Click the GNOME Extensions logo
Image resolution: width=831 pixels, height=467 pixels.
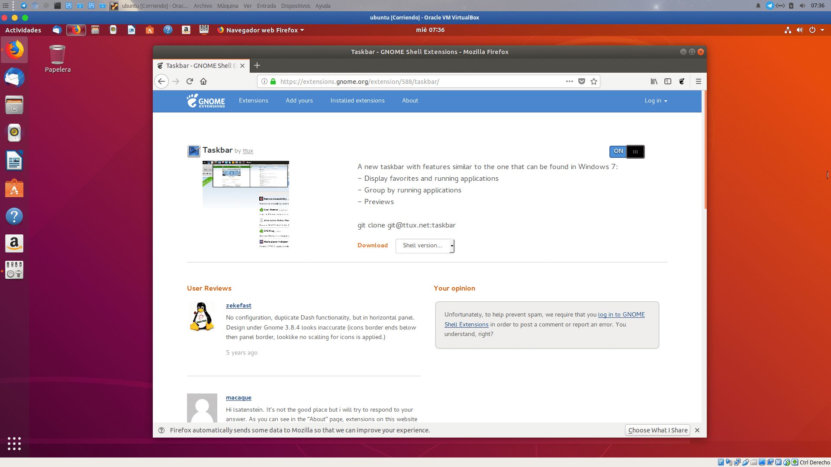206,101
